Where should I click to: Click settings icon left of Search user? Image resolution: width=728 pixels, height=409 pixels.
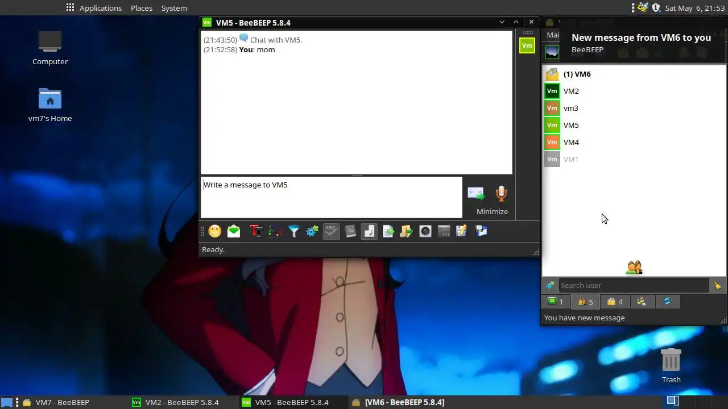coord(549,285)
